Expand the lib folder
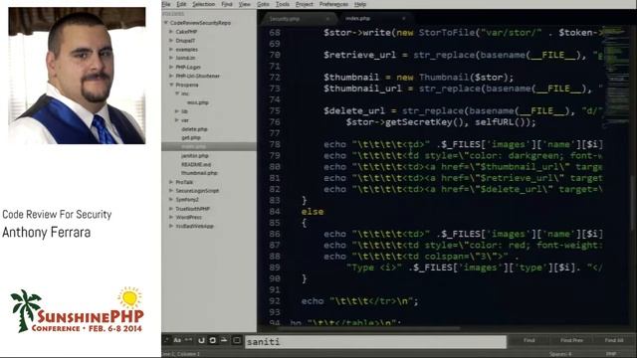The width and height of the screenshot is (637, 358). tap(177, 110)
